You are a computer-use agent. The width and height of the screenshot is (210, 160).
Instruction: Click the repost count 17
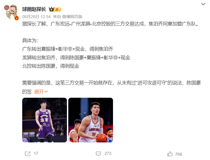tap(36, 154)
